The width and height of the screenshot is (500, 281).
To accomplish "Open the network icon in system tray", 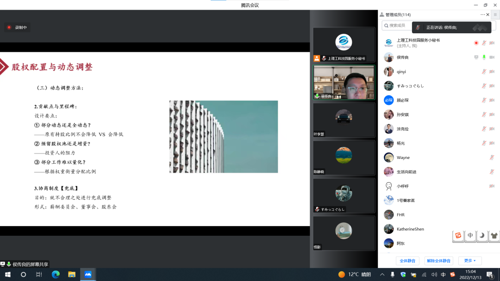I will point(424,275).
